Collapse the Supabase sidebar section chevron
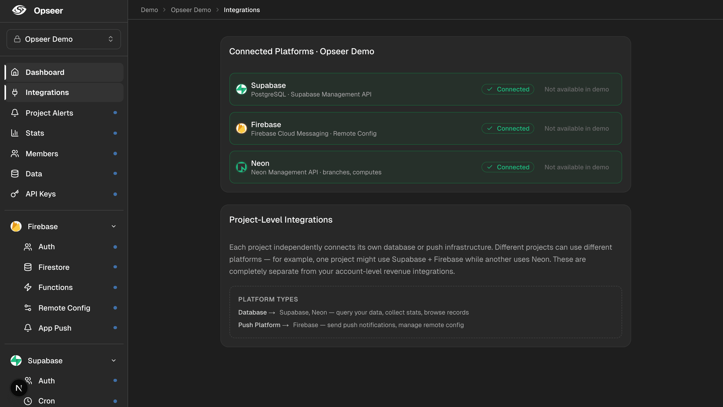Screen dimensions: 723x407 (114, 361)
